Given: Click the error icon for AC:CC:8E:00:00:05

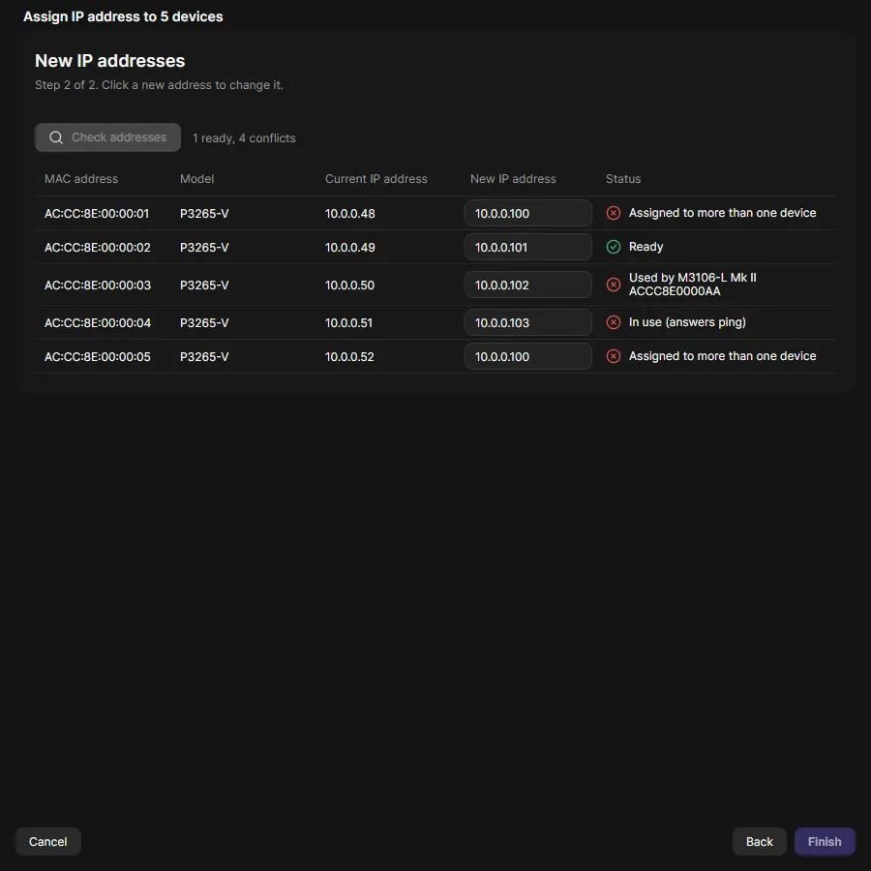Looking at the screenshot, I should (x=614, y=356).
